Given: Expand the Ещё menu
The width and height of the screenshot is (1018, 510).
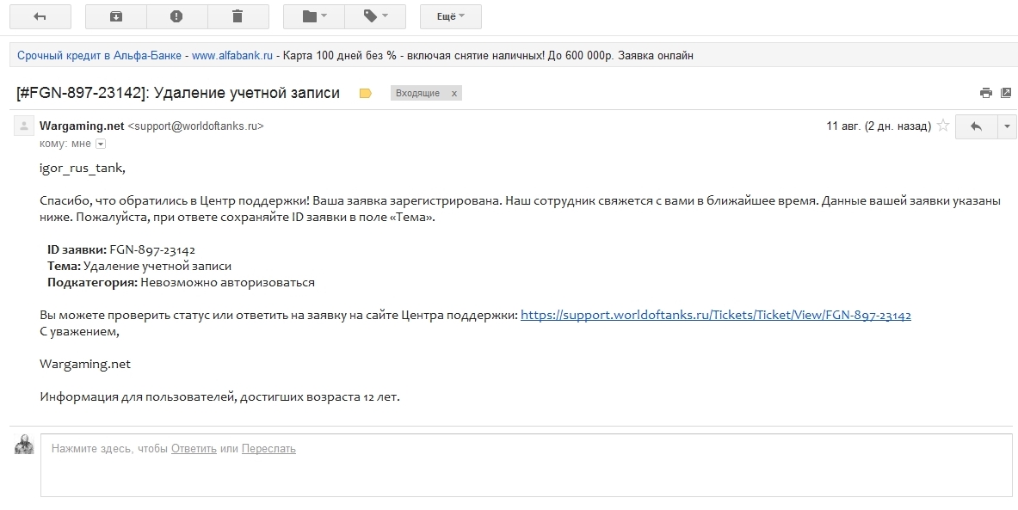Looking at the screenshot, I should click(450, 16).
